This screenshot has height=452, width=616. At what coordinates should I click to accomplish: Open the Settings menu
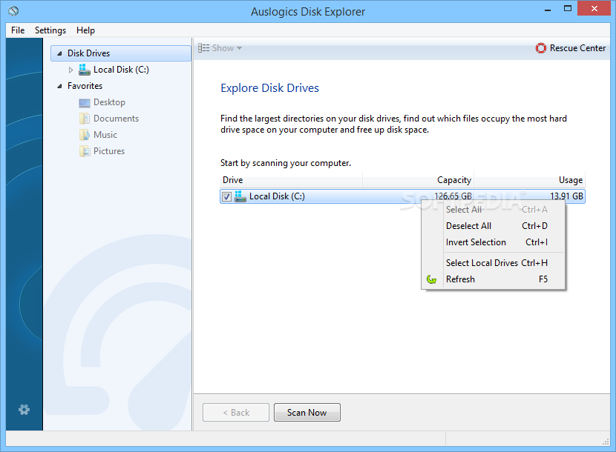[50, 30]
